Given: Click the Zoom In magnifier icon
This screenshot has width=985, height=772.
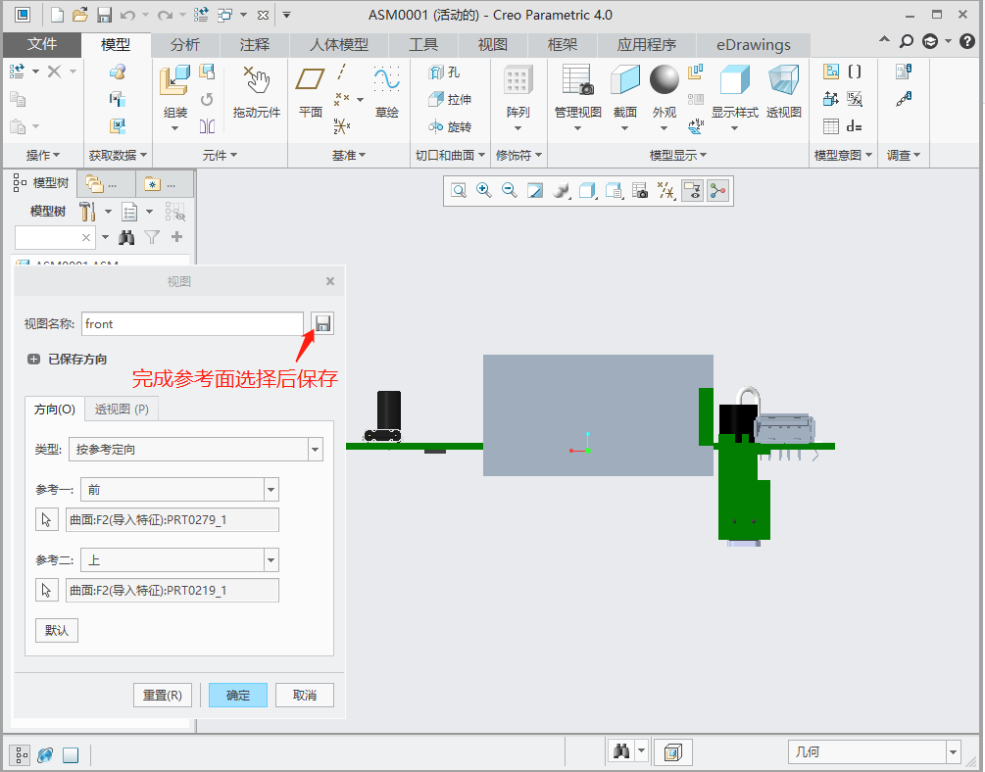Looking at the screenshot, I should click(483, 191).
